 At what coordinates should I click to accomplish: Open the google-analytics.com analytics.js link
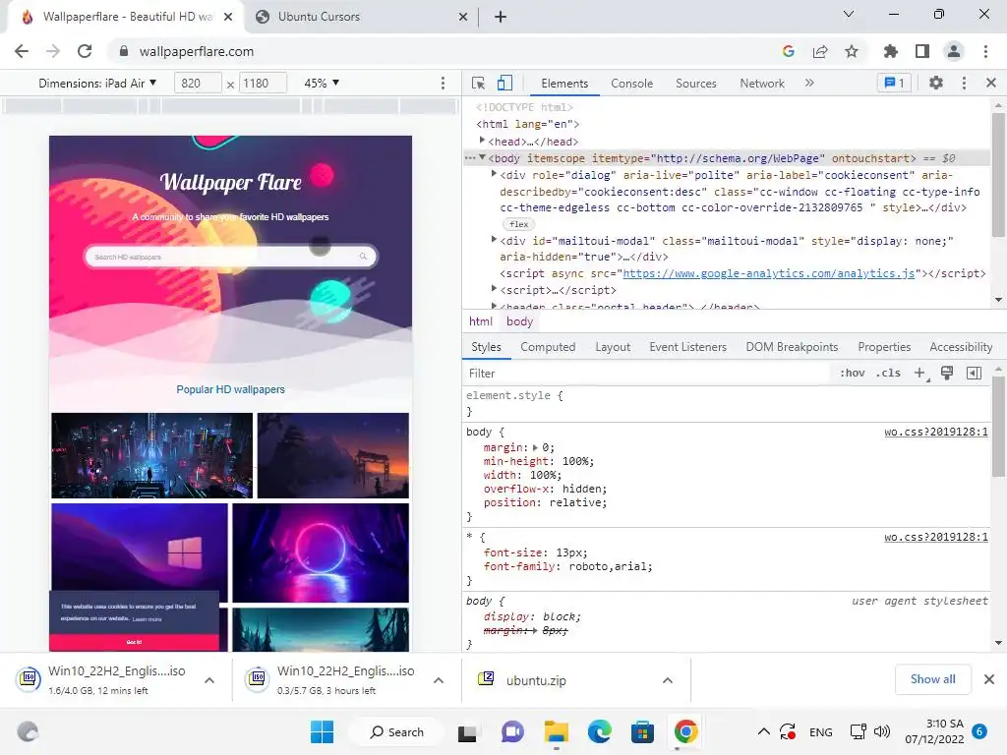[768, 273]
